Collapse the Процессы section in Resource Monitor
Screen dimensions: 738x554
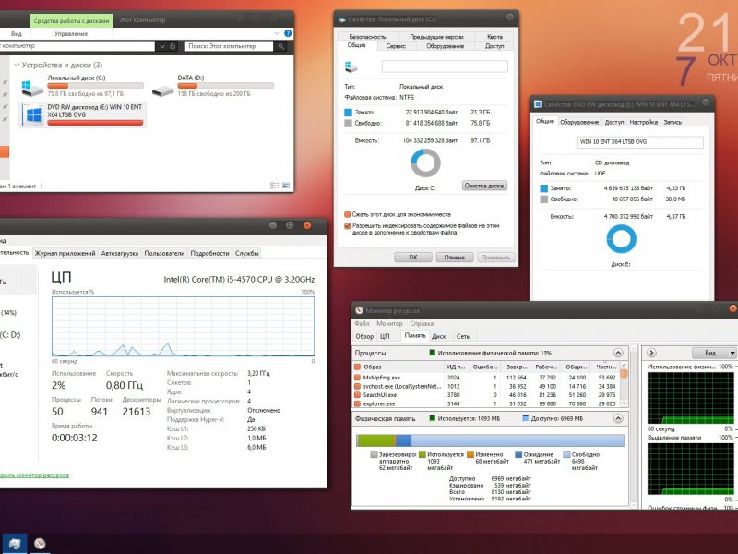(618, 353)
